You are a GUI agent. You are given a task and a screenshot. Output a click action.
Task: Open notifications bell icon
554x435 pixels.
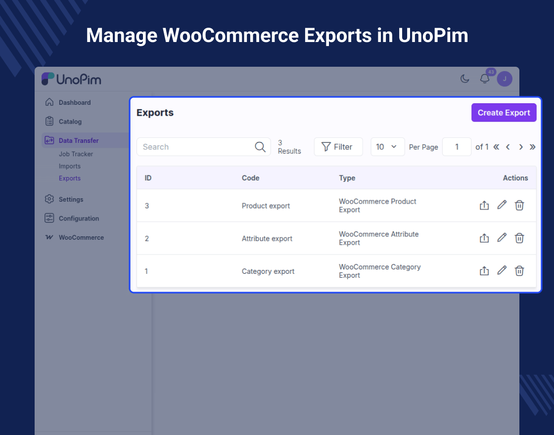(x=485, y=79)
